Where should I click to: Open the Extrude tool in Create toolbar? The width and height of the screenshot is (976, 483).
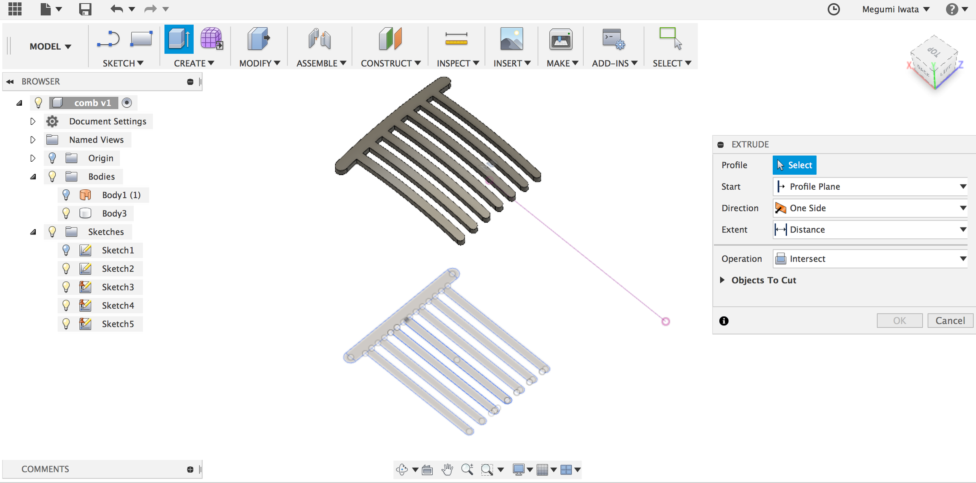coord(179,39)
